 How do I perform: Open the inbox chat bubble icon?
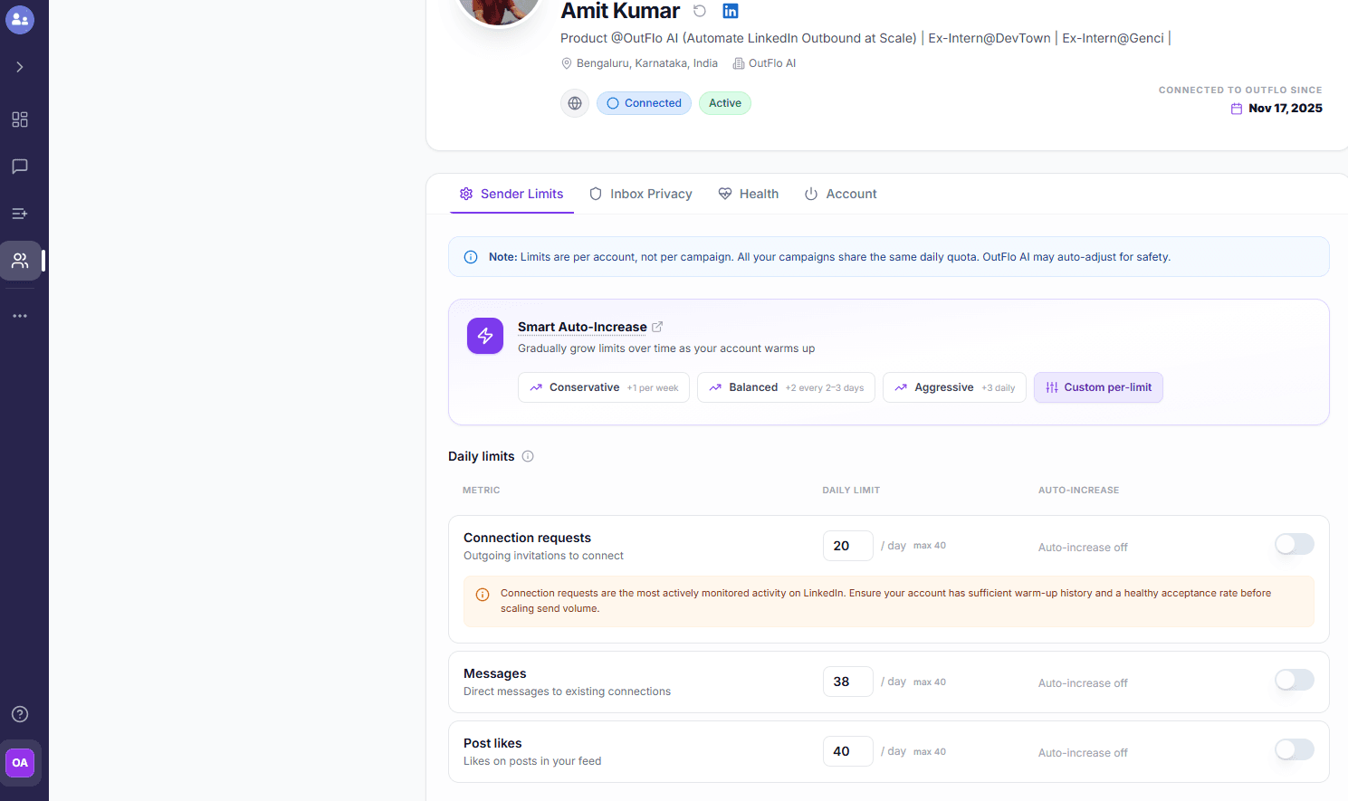click(x=20, y=167)
